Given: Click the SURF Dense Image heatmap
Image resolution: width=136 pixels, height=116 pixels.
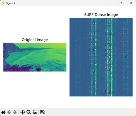Looking at the screenshot, I should (x=101, y=57).
